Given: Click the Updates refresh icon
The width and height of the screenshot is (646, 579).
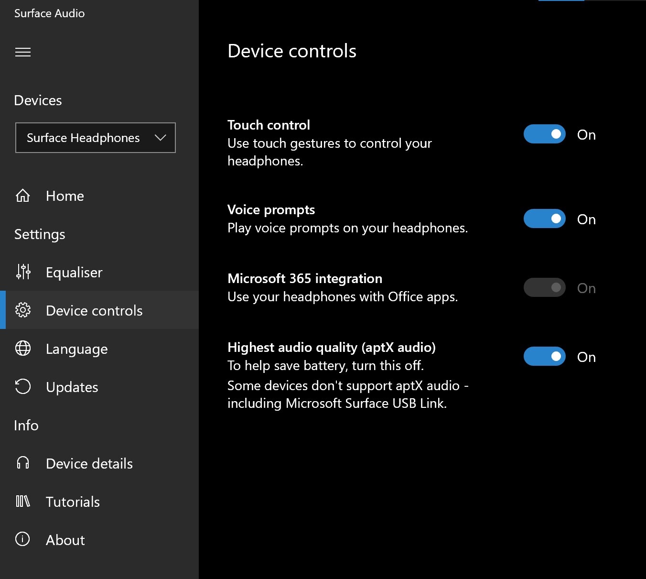Looking at the screenshot, I should (x=22, y=387).
